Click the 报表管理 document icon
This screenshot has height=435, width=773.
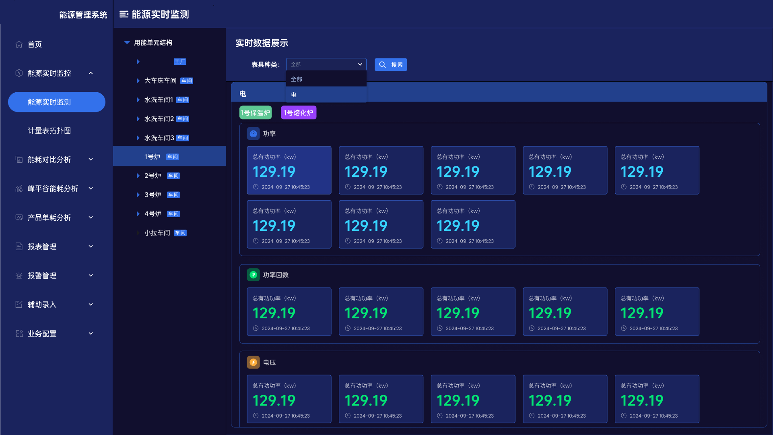click(19, 246)
